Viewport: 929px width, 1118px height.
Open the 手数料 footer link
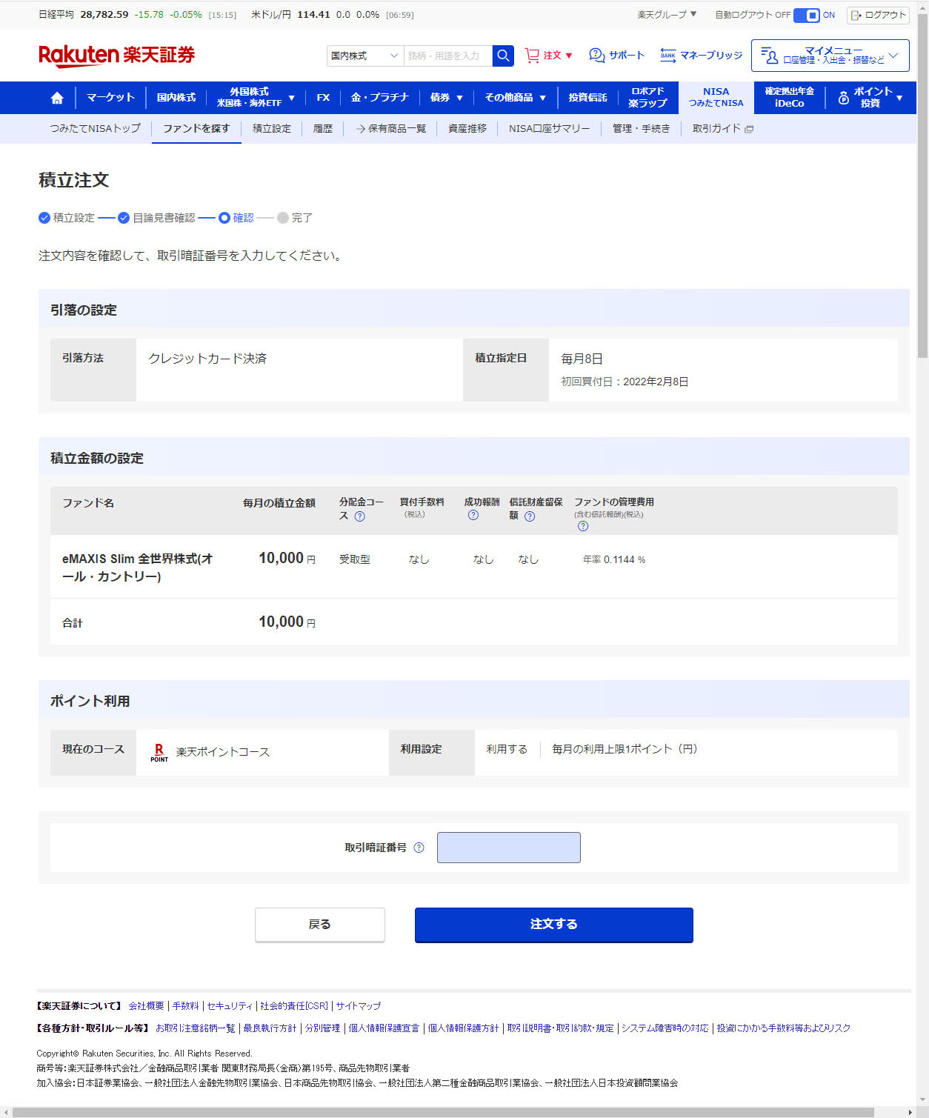[x=185, y=1006]
